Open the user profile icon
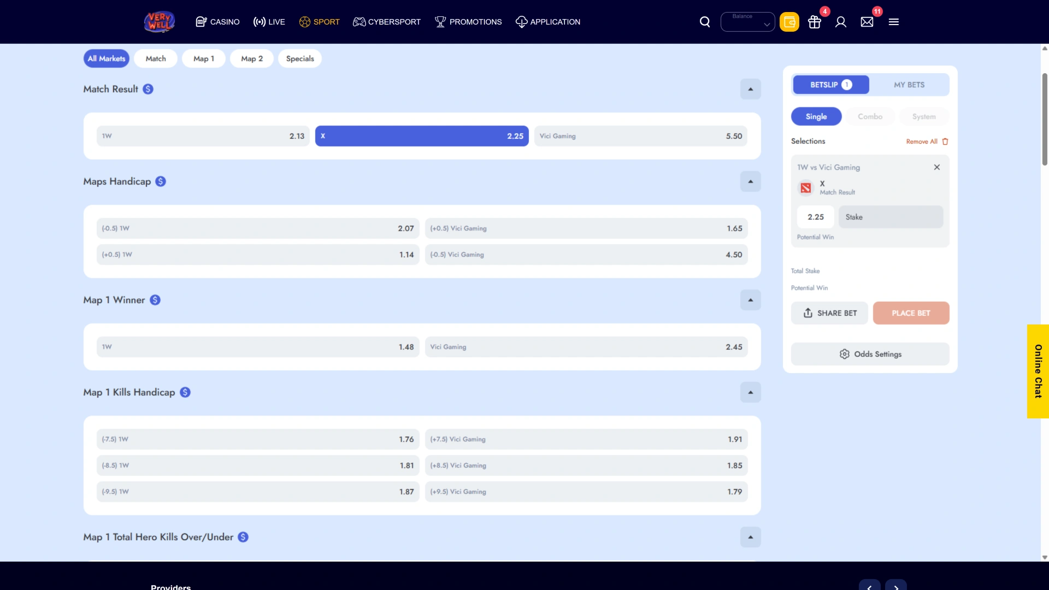 pos(841,22)
